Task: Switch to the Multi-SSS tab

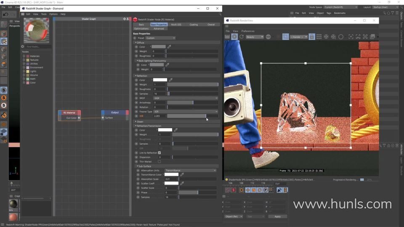Action: [176, 25]
